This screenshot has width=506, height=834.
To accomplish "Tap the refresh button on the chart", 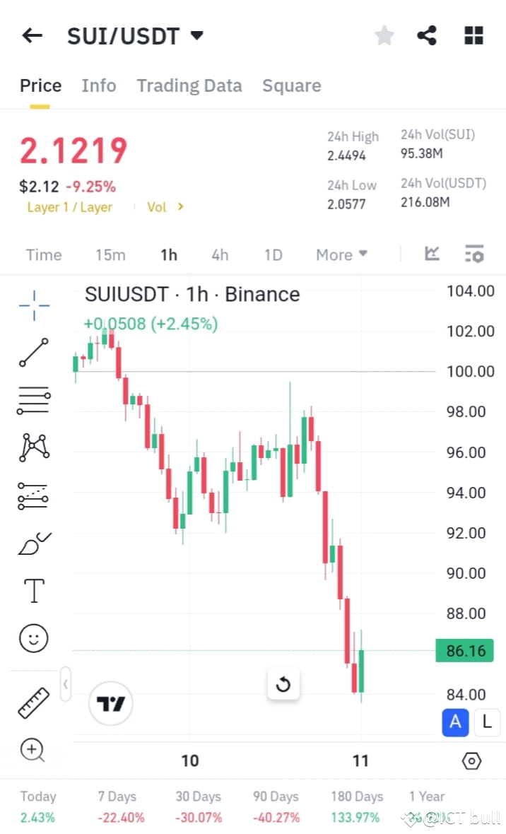I will [x=283, y=684].
